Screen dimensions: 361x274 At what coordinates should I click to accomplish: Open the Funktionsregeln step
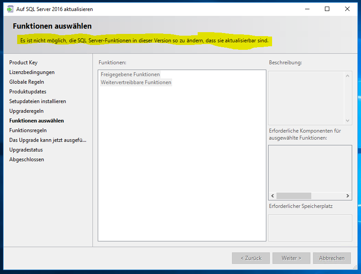point(28,130)
